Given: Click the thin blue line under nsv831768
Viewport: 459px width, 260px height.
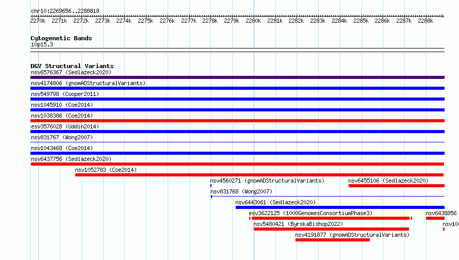Looking at the screenshot, I should coord(327,197).
